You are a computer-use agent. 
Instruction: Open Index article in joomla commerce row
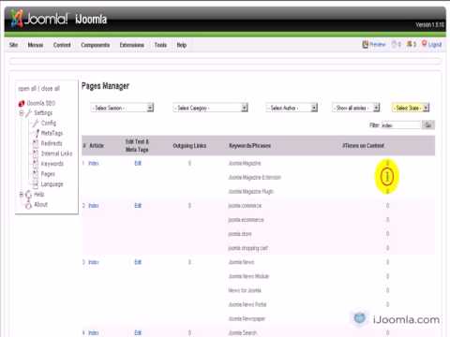[94, 206]
